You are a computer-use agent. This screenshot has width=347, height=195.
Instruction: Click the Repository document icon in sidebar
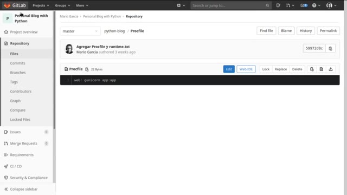[x=6, y=43]
